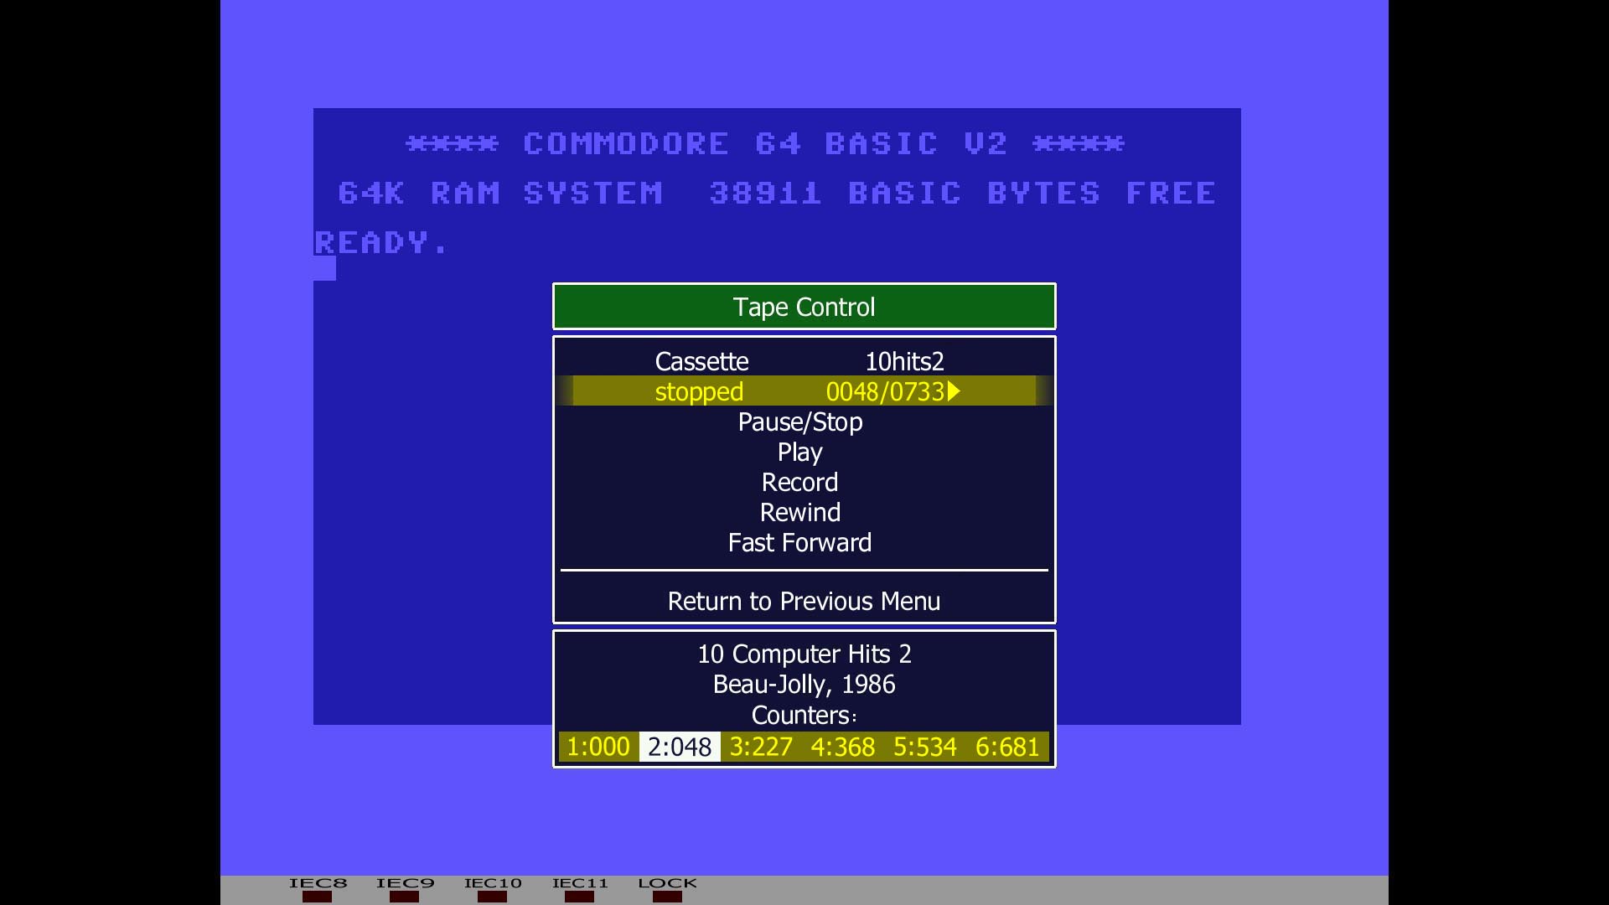Click the 10hits2 cassette name
Screen dimensions: 1609x905
click(904, 361)
